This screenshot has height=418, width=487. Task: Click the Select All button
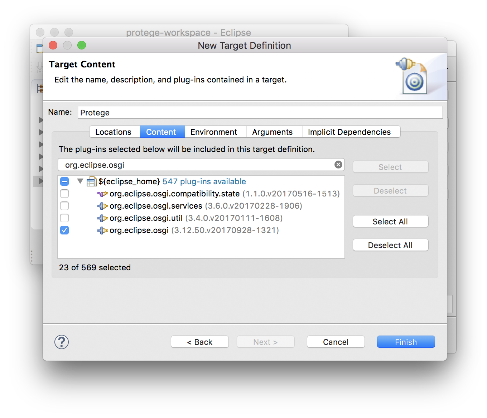point(390,222)
